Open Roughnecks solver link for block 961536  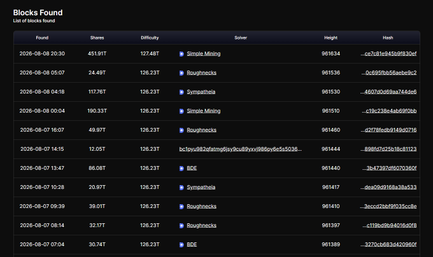pyautogui.click(x=202, y=73)
